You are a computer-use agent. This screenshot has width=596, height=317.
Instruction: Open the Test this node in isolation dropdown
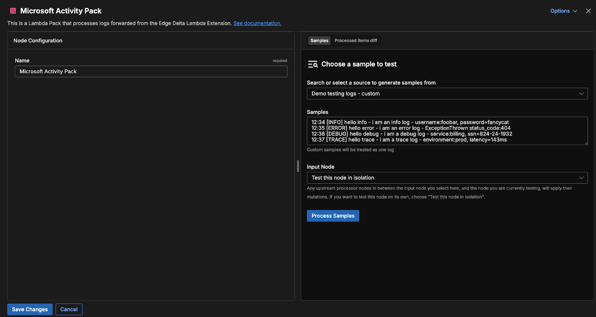(447, 178)
